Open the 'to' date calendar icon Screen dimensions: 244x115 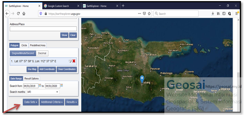tap(62, 85)
